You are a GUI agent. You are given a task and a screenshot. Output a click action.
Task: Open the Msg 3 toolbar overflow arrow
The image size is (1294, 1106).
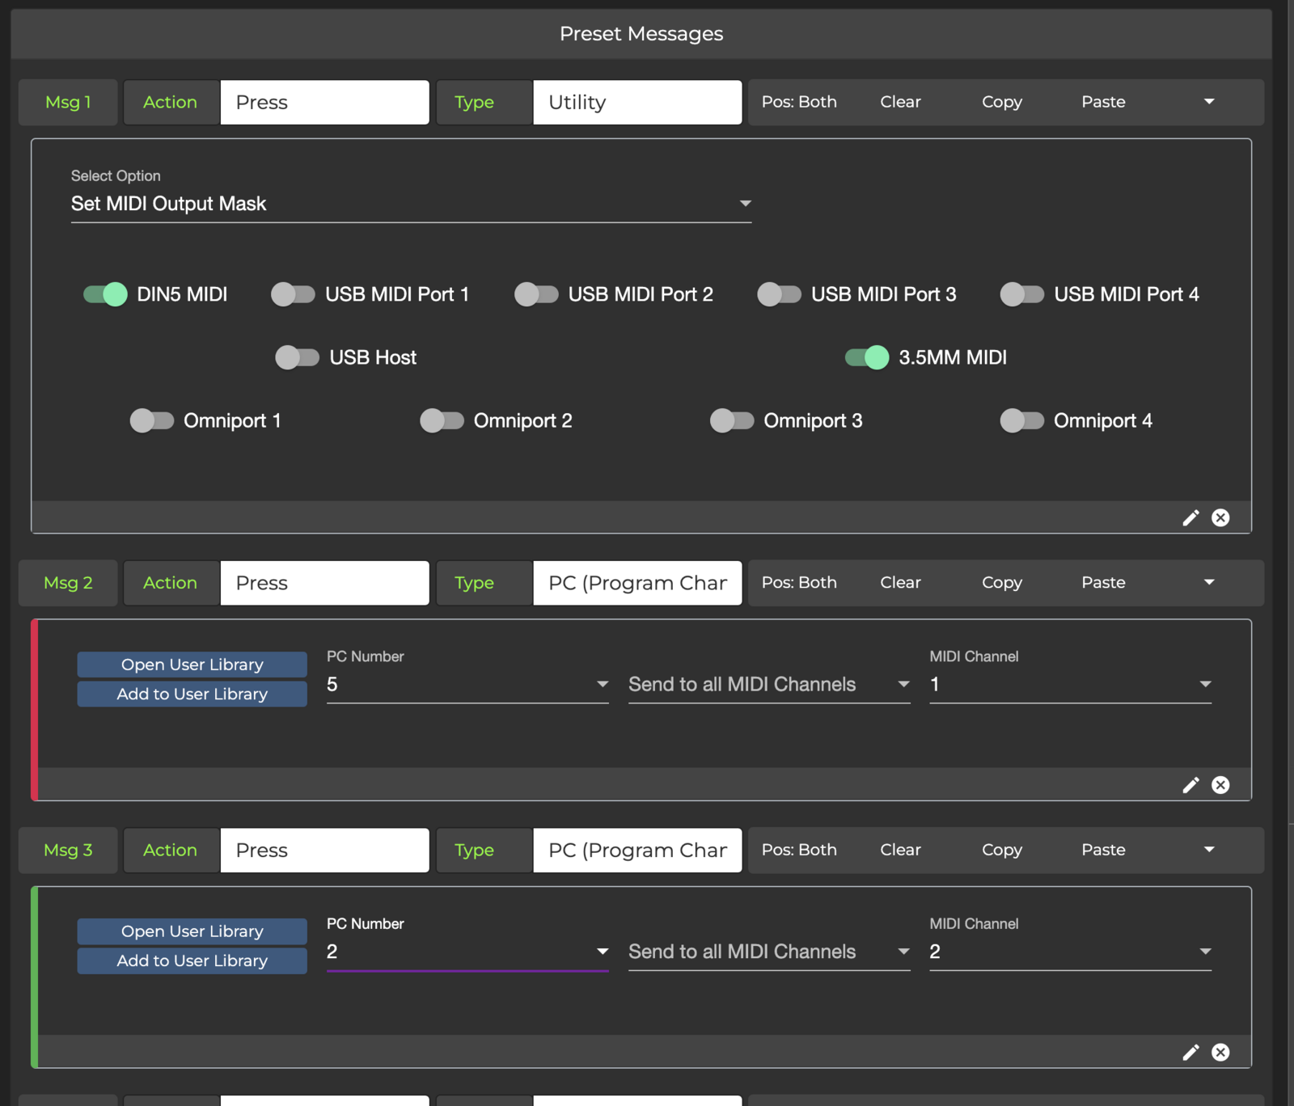point(1209,850)
